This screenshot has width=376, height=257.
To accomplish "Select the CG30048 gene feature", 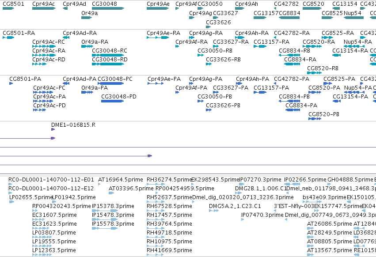I will click(108, 8).
